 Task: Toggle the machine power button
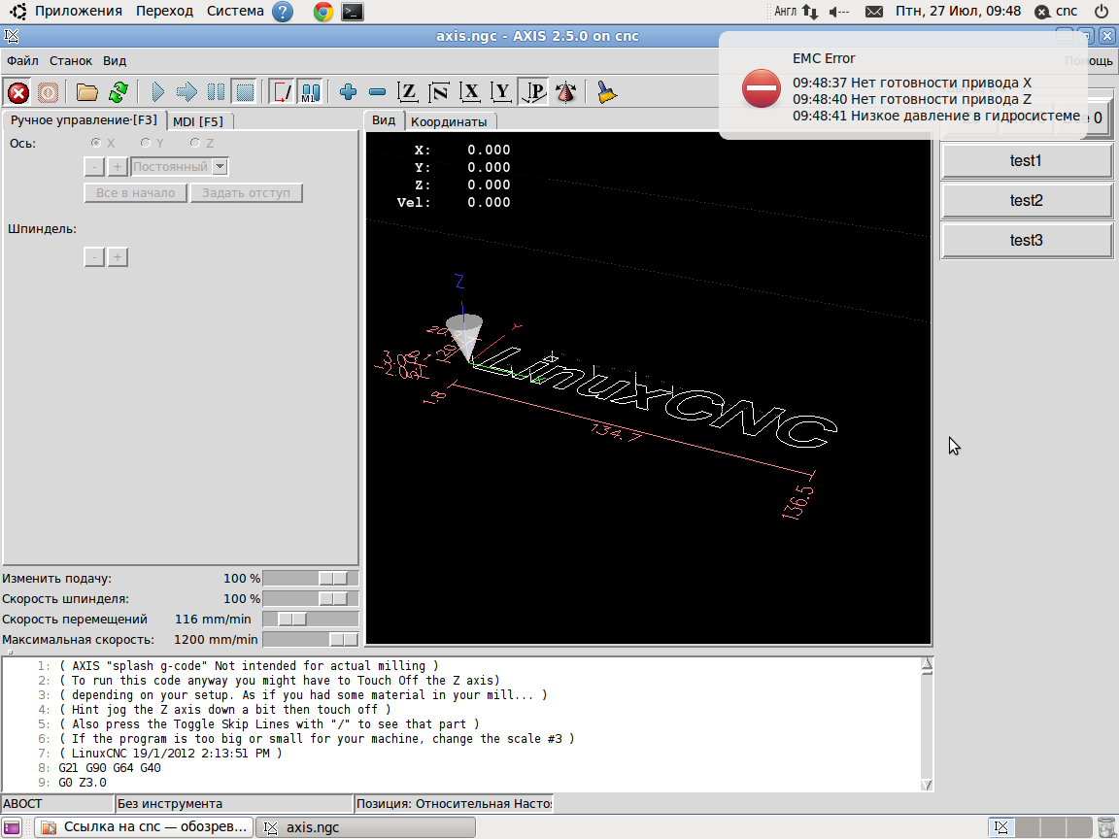click(x=48, y=93)
